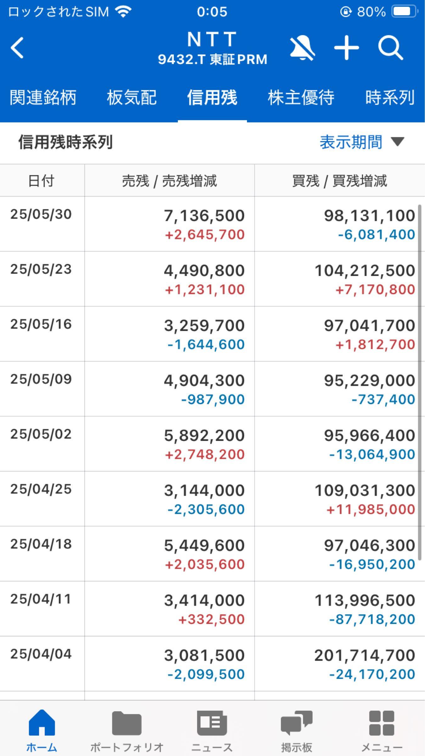Switch to the 関連銘柄 tab
Viewport: 425px width, 756px height.
[x=43, y=97]
